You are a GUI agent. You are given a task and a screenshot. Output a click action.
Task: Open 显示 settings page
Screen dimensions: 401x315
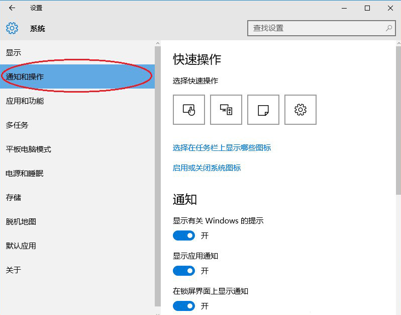[77, 52]
